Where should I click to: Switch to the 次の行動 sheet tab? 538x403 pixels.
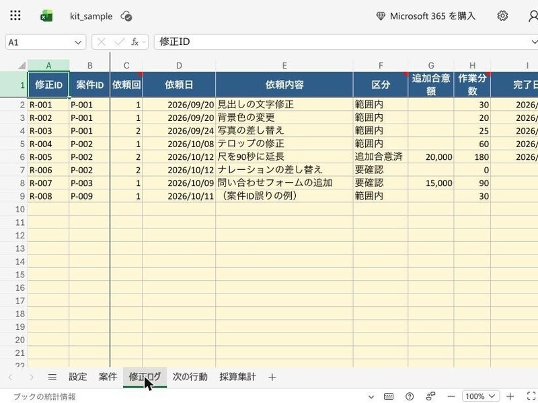(x=190, y=377)
